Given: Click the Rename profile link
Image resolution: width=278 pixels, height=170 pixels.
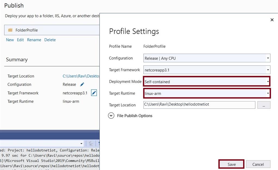Looking at the screenshot, I should point(34,40).
